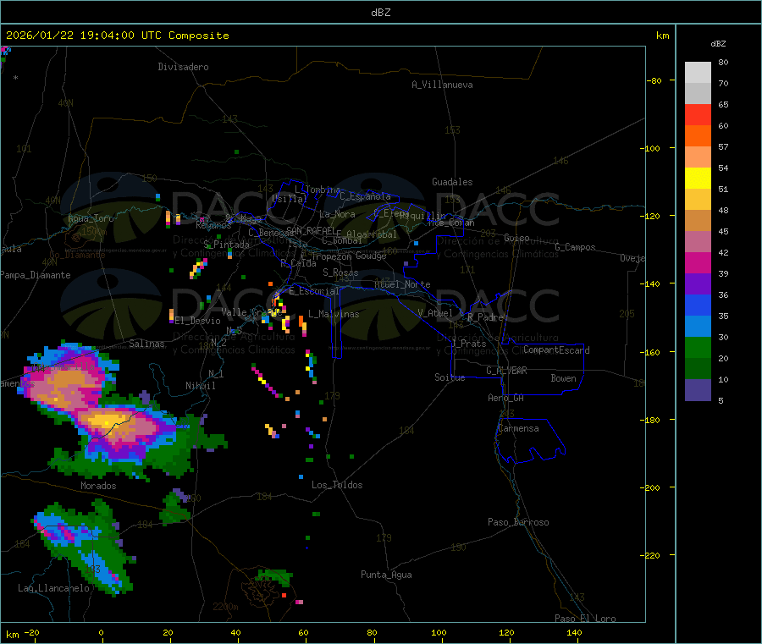Click the dBZ title at top

380,13
